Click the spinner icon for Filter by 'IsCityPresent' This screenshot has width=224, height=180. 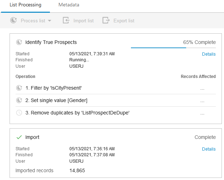(x=19, y=88)
